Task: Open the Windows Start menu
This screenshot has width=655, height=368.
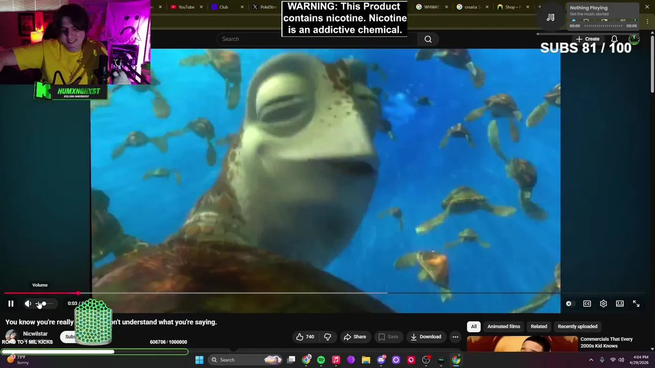Action: point(199,360)
